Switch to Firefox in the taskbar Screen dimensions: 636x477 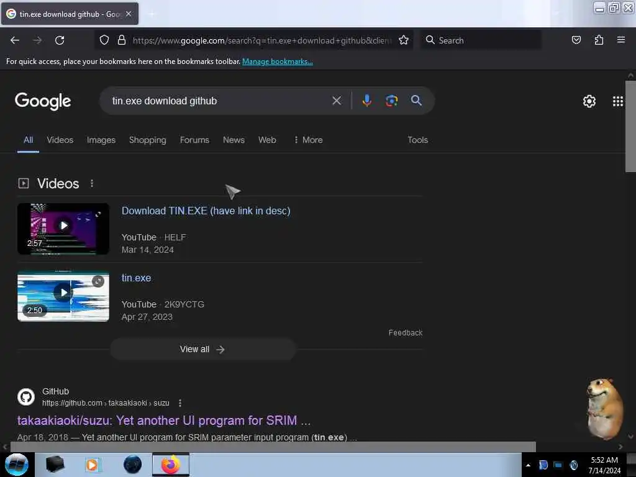[x=171, y=465]
